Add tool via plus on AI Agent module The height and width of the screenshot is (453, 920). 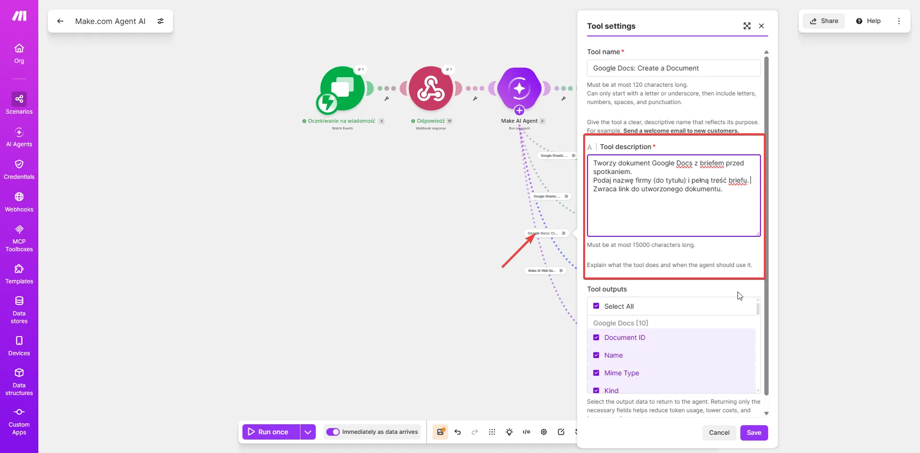(519, 110)
